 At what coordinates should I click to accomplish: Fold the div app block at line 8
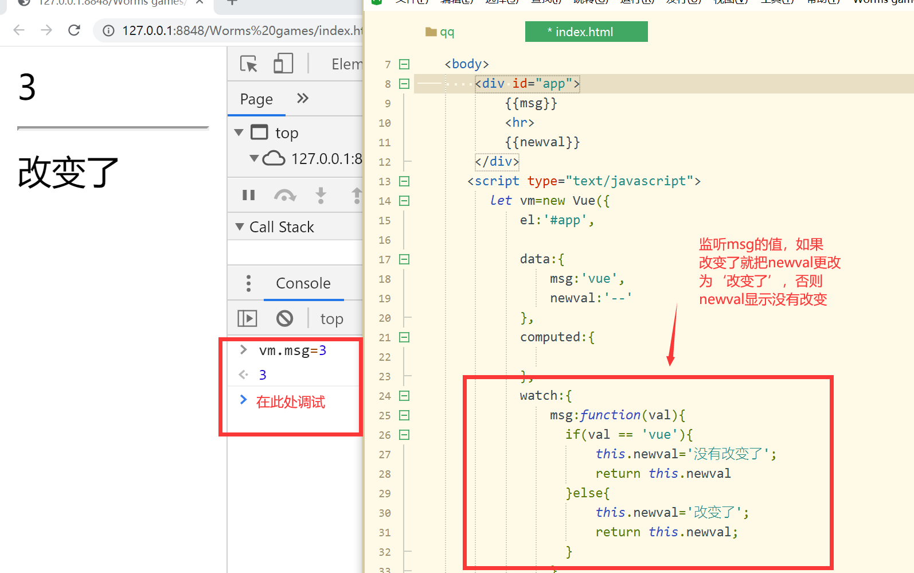(404, 84)
